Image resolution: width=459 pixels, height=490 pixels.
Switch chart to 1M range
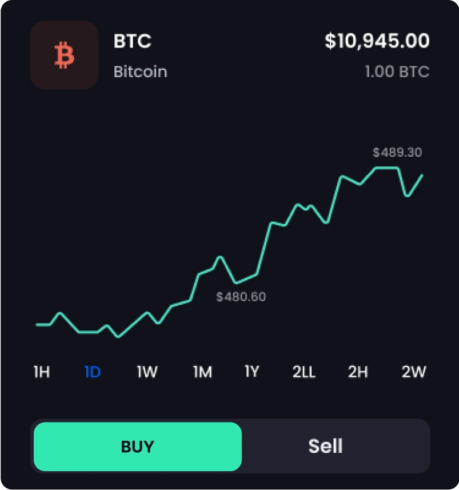(x=202, y=372)
